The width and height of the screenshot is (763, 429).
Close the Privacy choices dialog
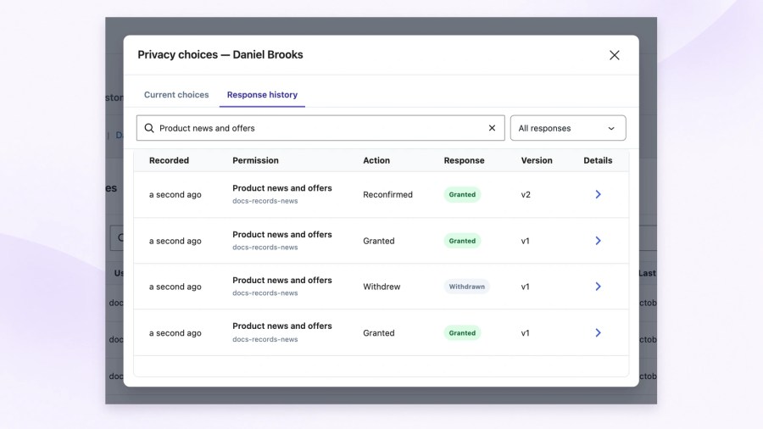tap(614, 55)
